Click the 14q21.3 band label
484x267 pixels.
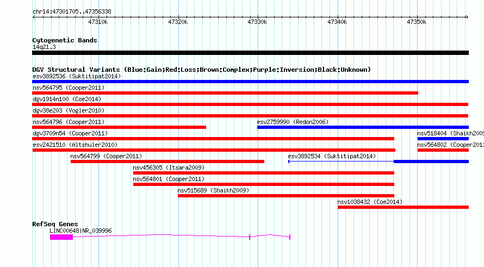tap(44, 47)
